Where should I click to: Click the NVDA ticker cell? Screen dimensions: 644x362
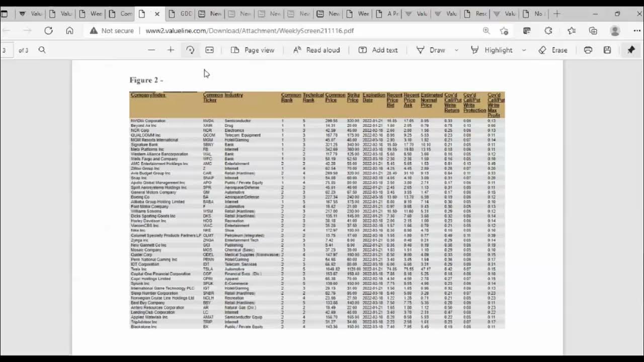(x=208, y=121)
